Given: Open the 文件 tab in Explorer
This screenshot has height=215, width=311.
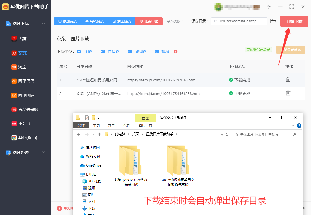Looking at the screenshot, I should coord(81,125).
